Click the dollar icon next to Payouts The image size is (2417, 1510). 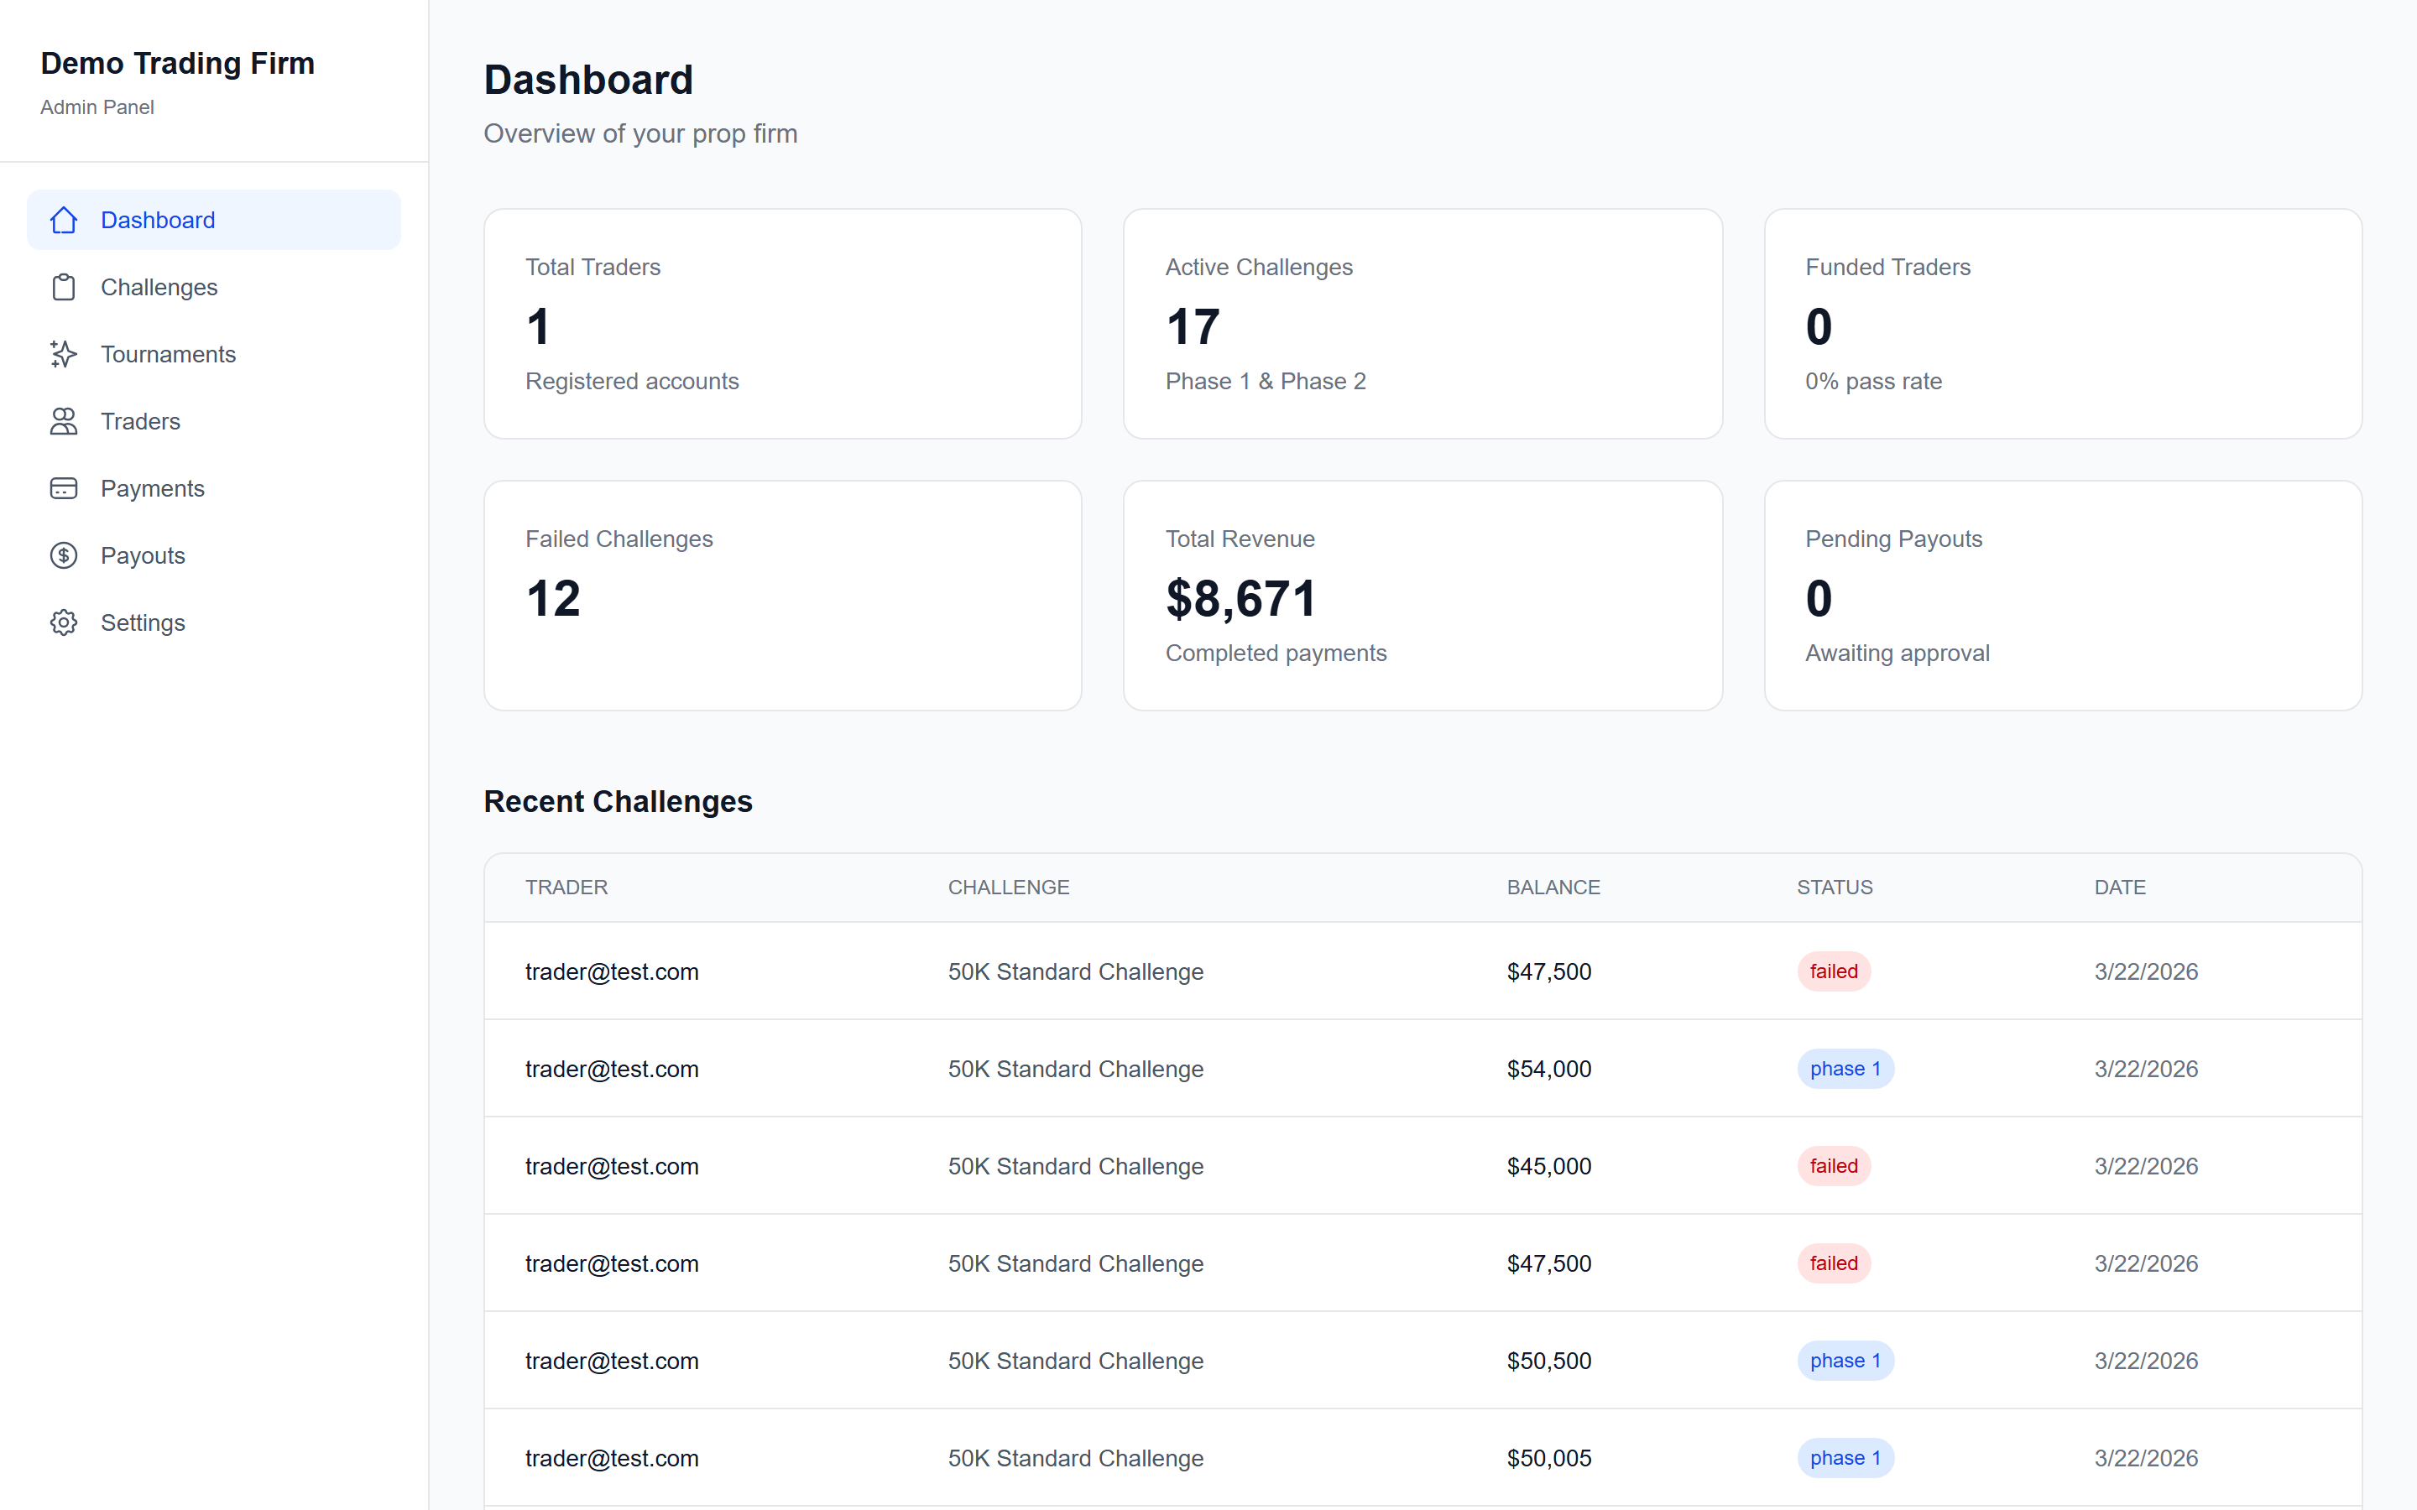(x=63, y=555)
